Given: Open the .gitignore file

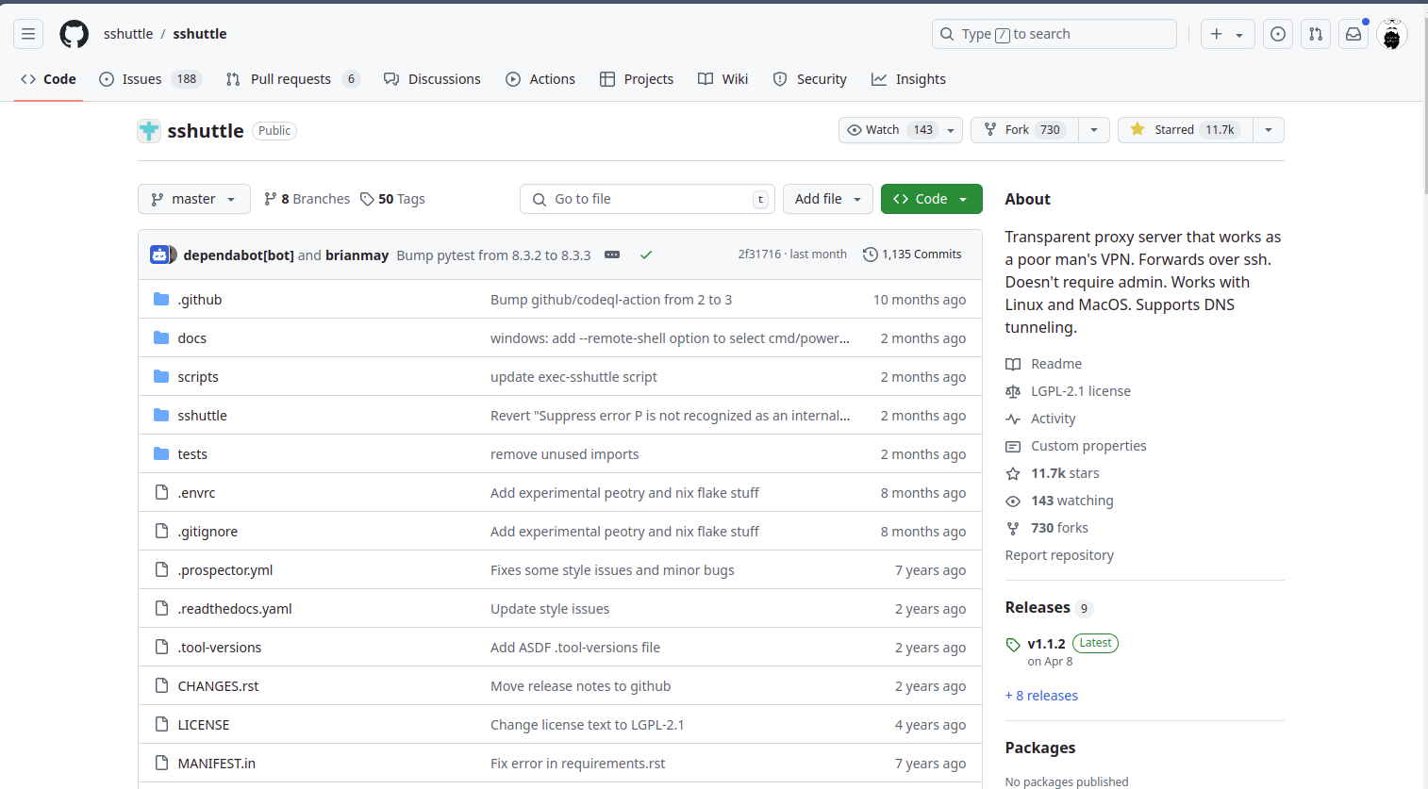Looking at the screenshot, I should 208,532.
